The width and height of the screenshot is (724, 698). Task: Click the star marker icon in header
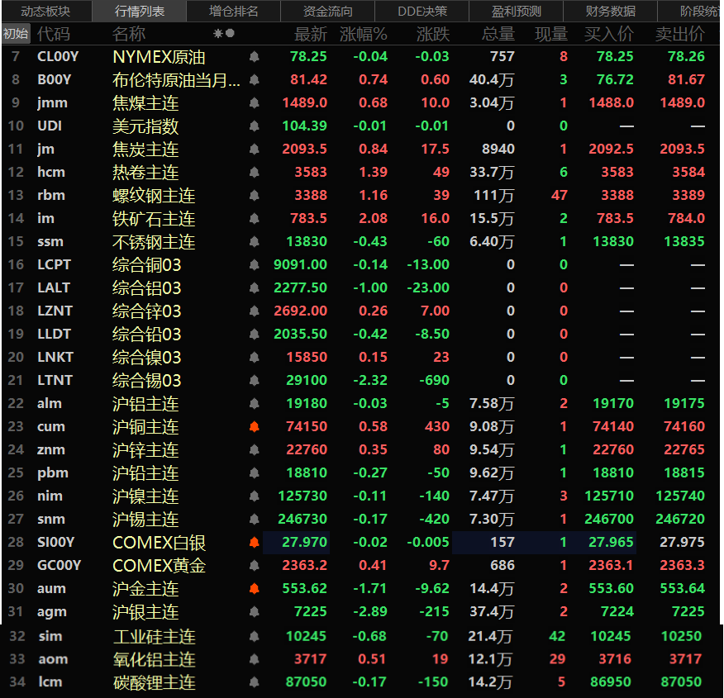point(218,34)
